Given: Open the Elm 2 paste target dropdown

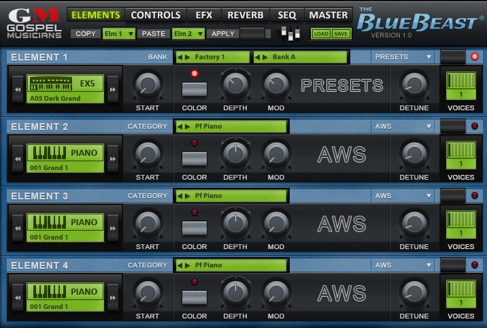Looking at the screenshot, I should (188, 33).
